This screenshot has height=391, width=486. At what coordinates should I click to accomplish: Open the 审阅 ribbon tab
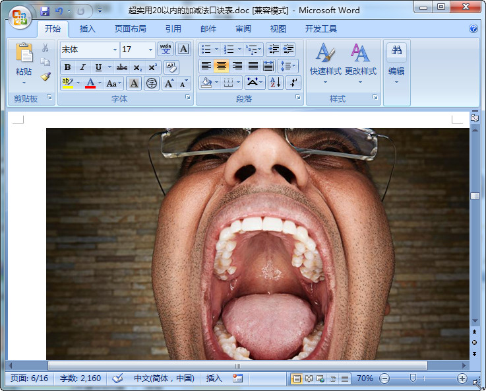click(x=243, y=29)
